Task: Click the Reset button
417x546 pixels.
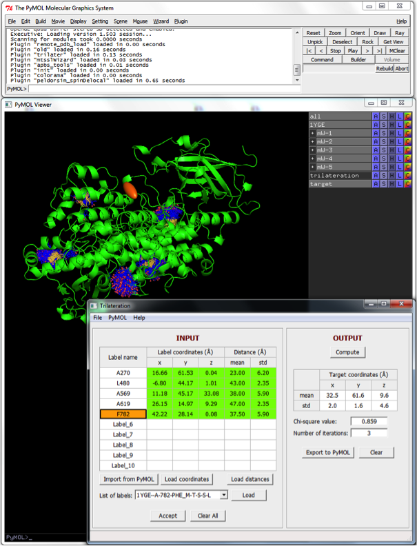Action: [x=314, y=32]
